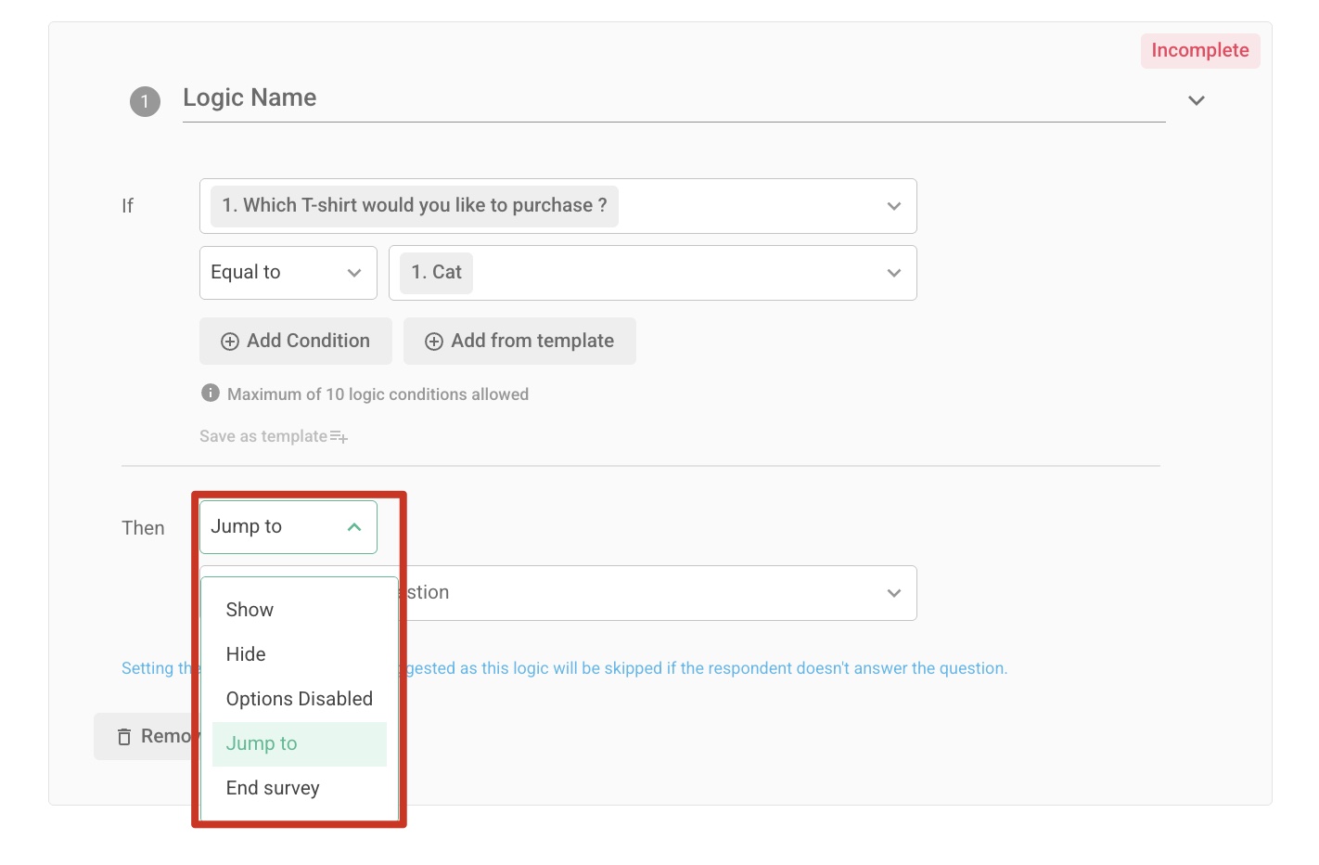Click the numbered circle badge next to Logic Name
This screenshot has height=865, width=1319.
tap(145, 101)
